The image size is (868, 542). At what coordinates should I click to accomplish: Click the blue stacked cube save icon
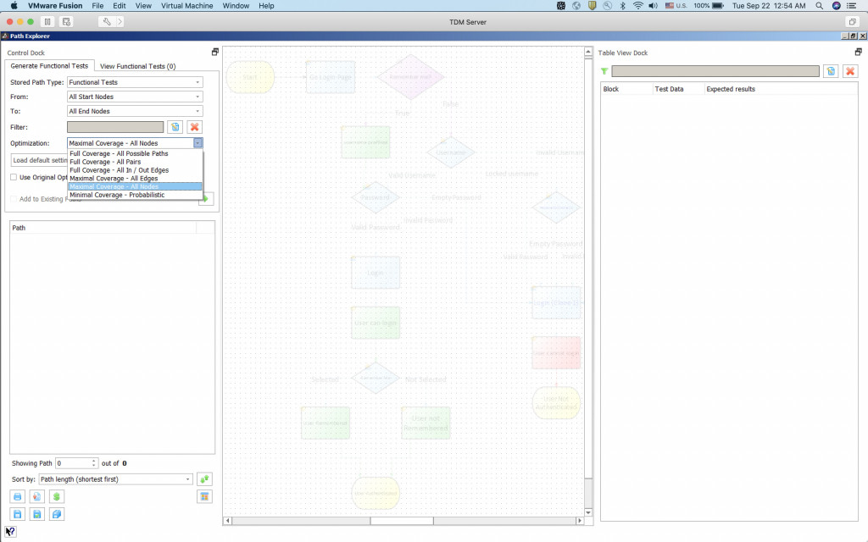[x=57, y=514]
